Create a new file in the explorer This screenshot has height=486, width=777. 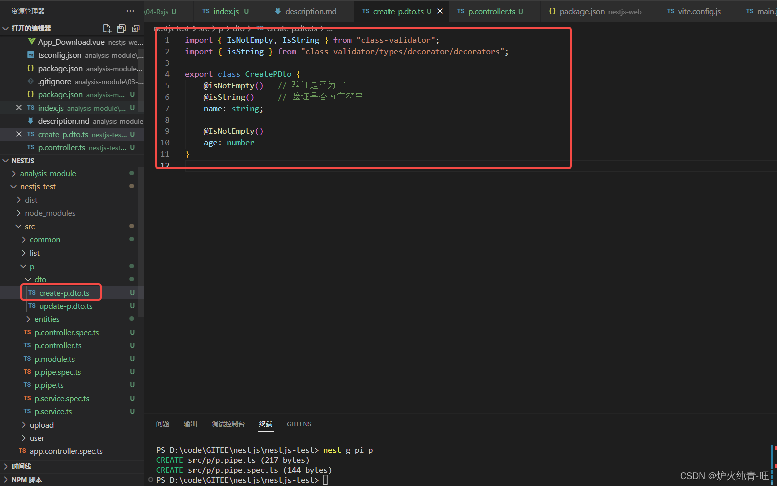[107, 29]
